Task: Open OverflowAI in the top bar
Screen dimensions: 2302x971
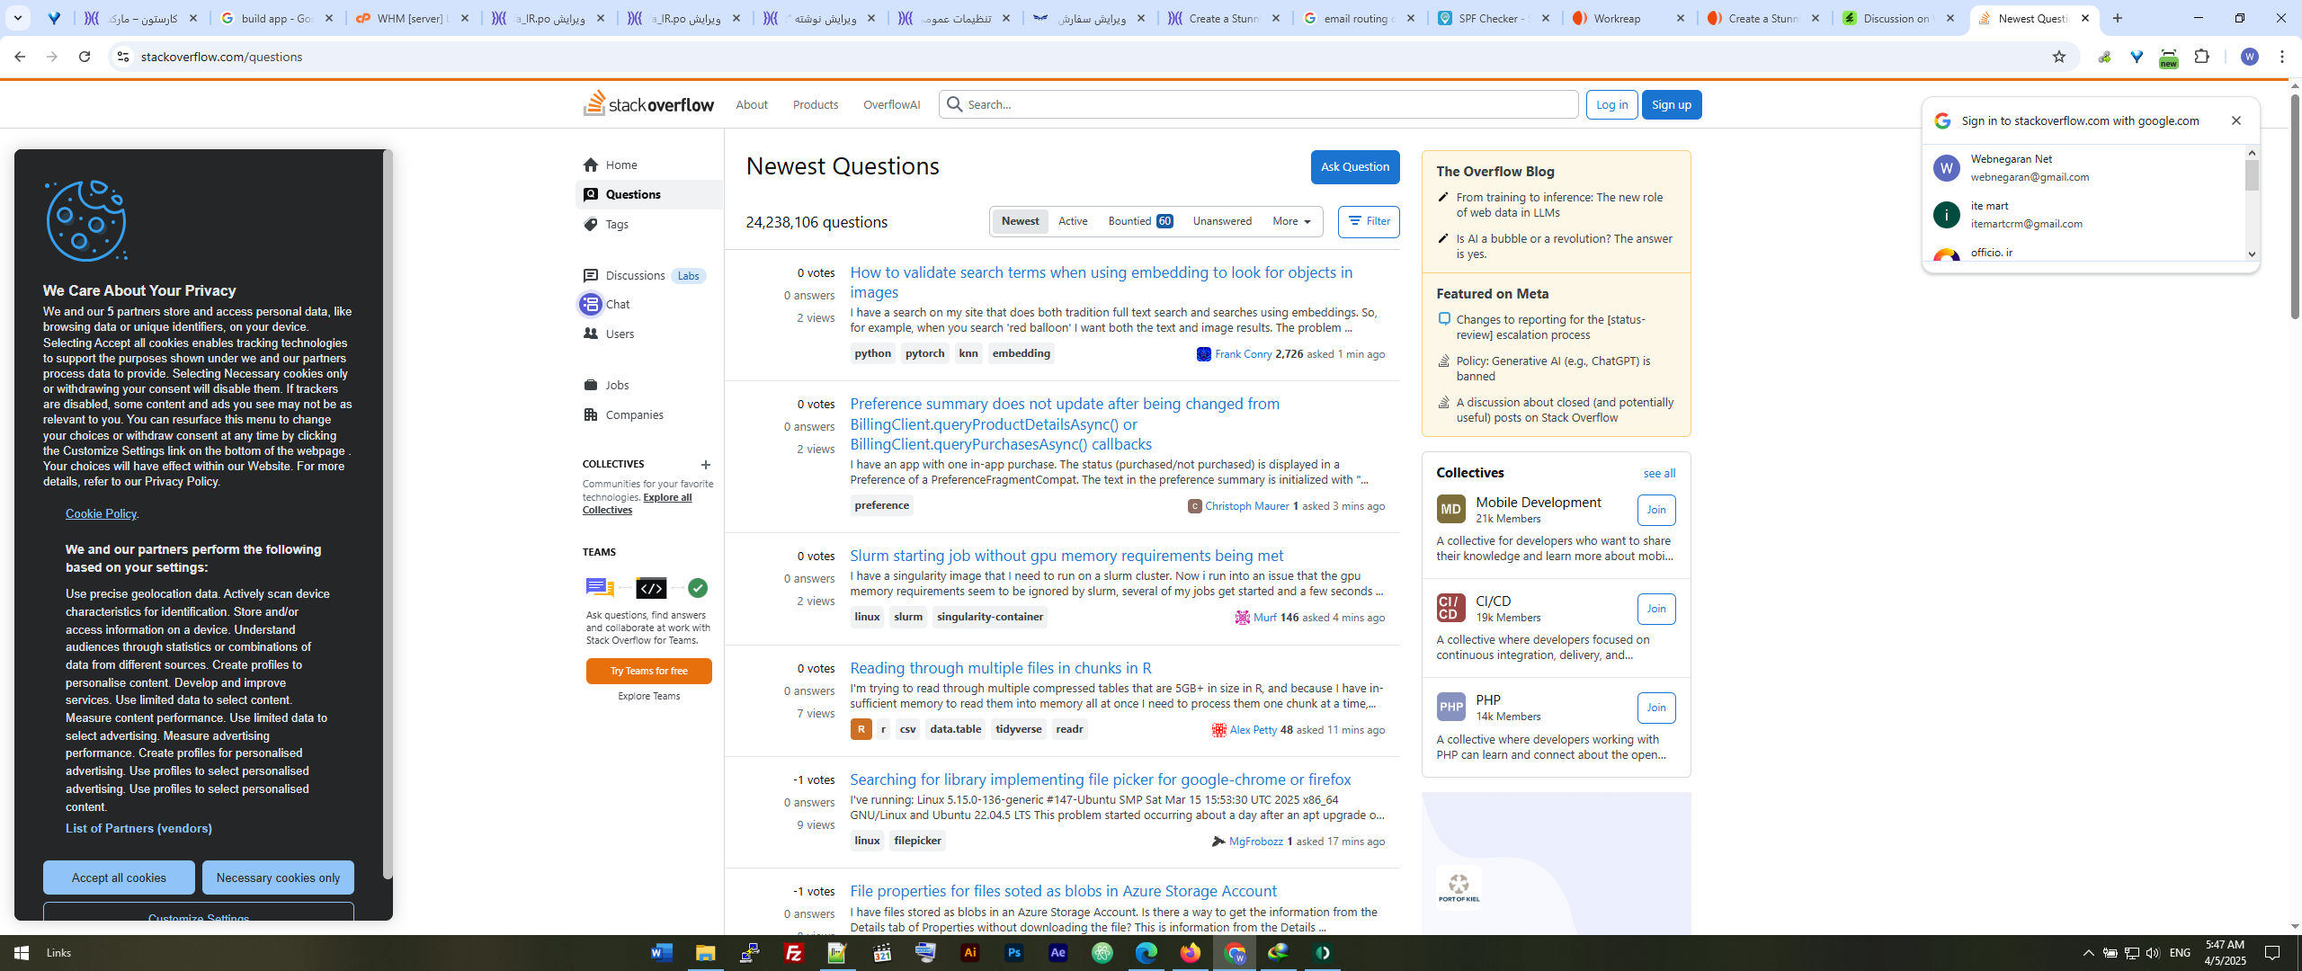Action: click(891, 104)
